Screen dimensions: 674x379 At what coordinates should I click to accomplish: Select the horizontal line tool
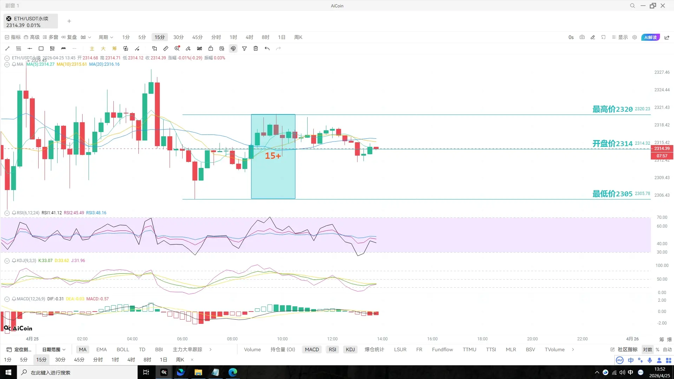point(30,48)
